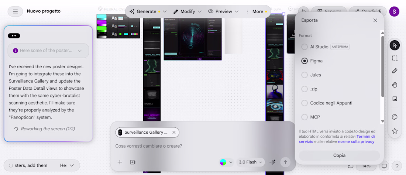Click the scroll up arrow in the Esporta panel
Viewport: 406px width, 175px height.
click(382, 32)
